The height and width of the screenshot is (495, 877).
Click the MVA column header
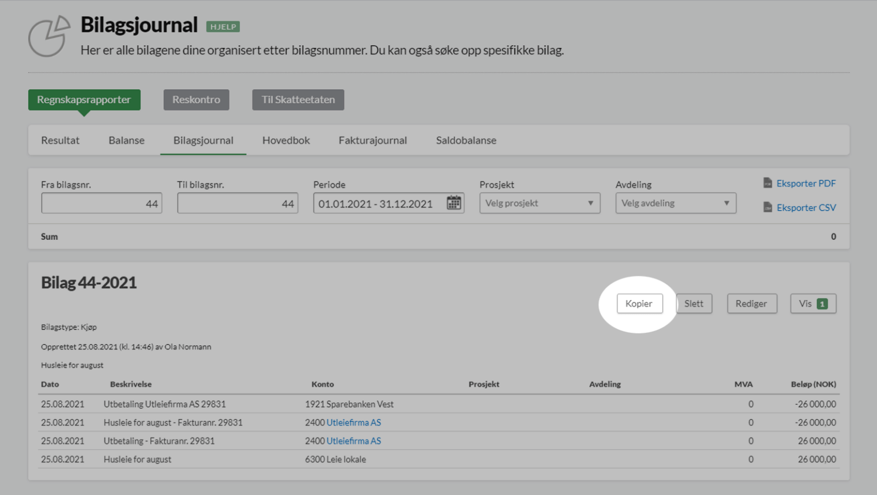pos(743,384)
